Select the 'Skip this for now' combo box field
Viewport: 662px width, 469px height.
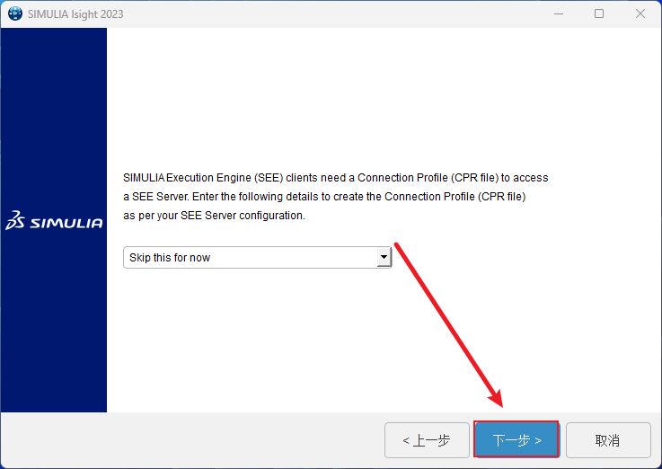coord(258,258)
